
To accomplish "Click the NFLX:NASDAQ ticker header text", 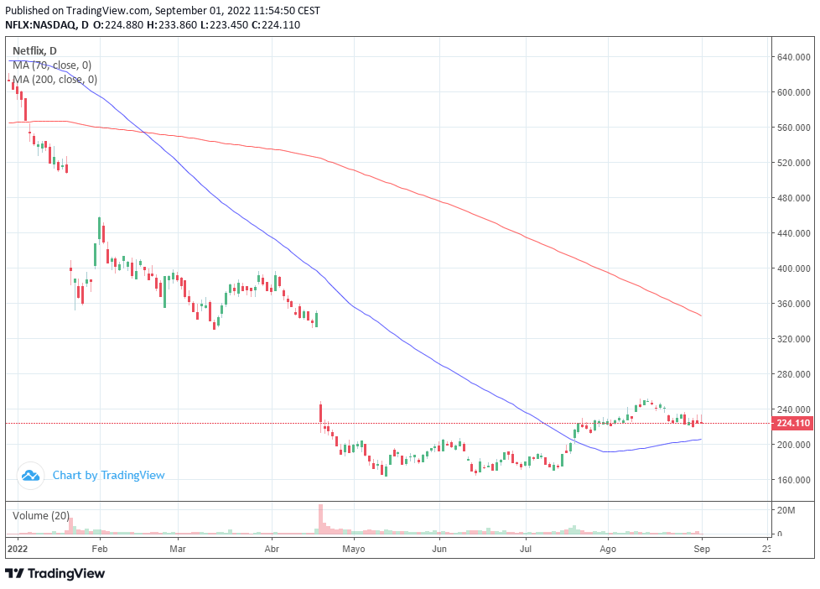I will [41, 25].
